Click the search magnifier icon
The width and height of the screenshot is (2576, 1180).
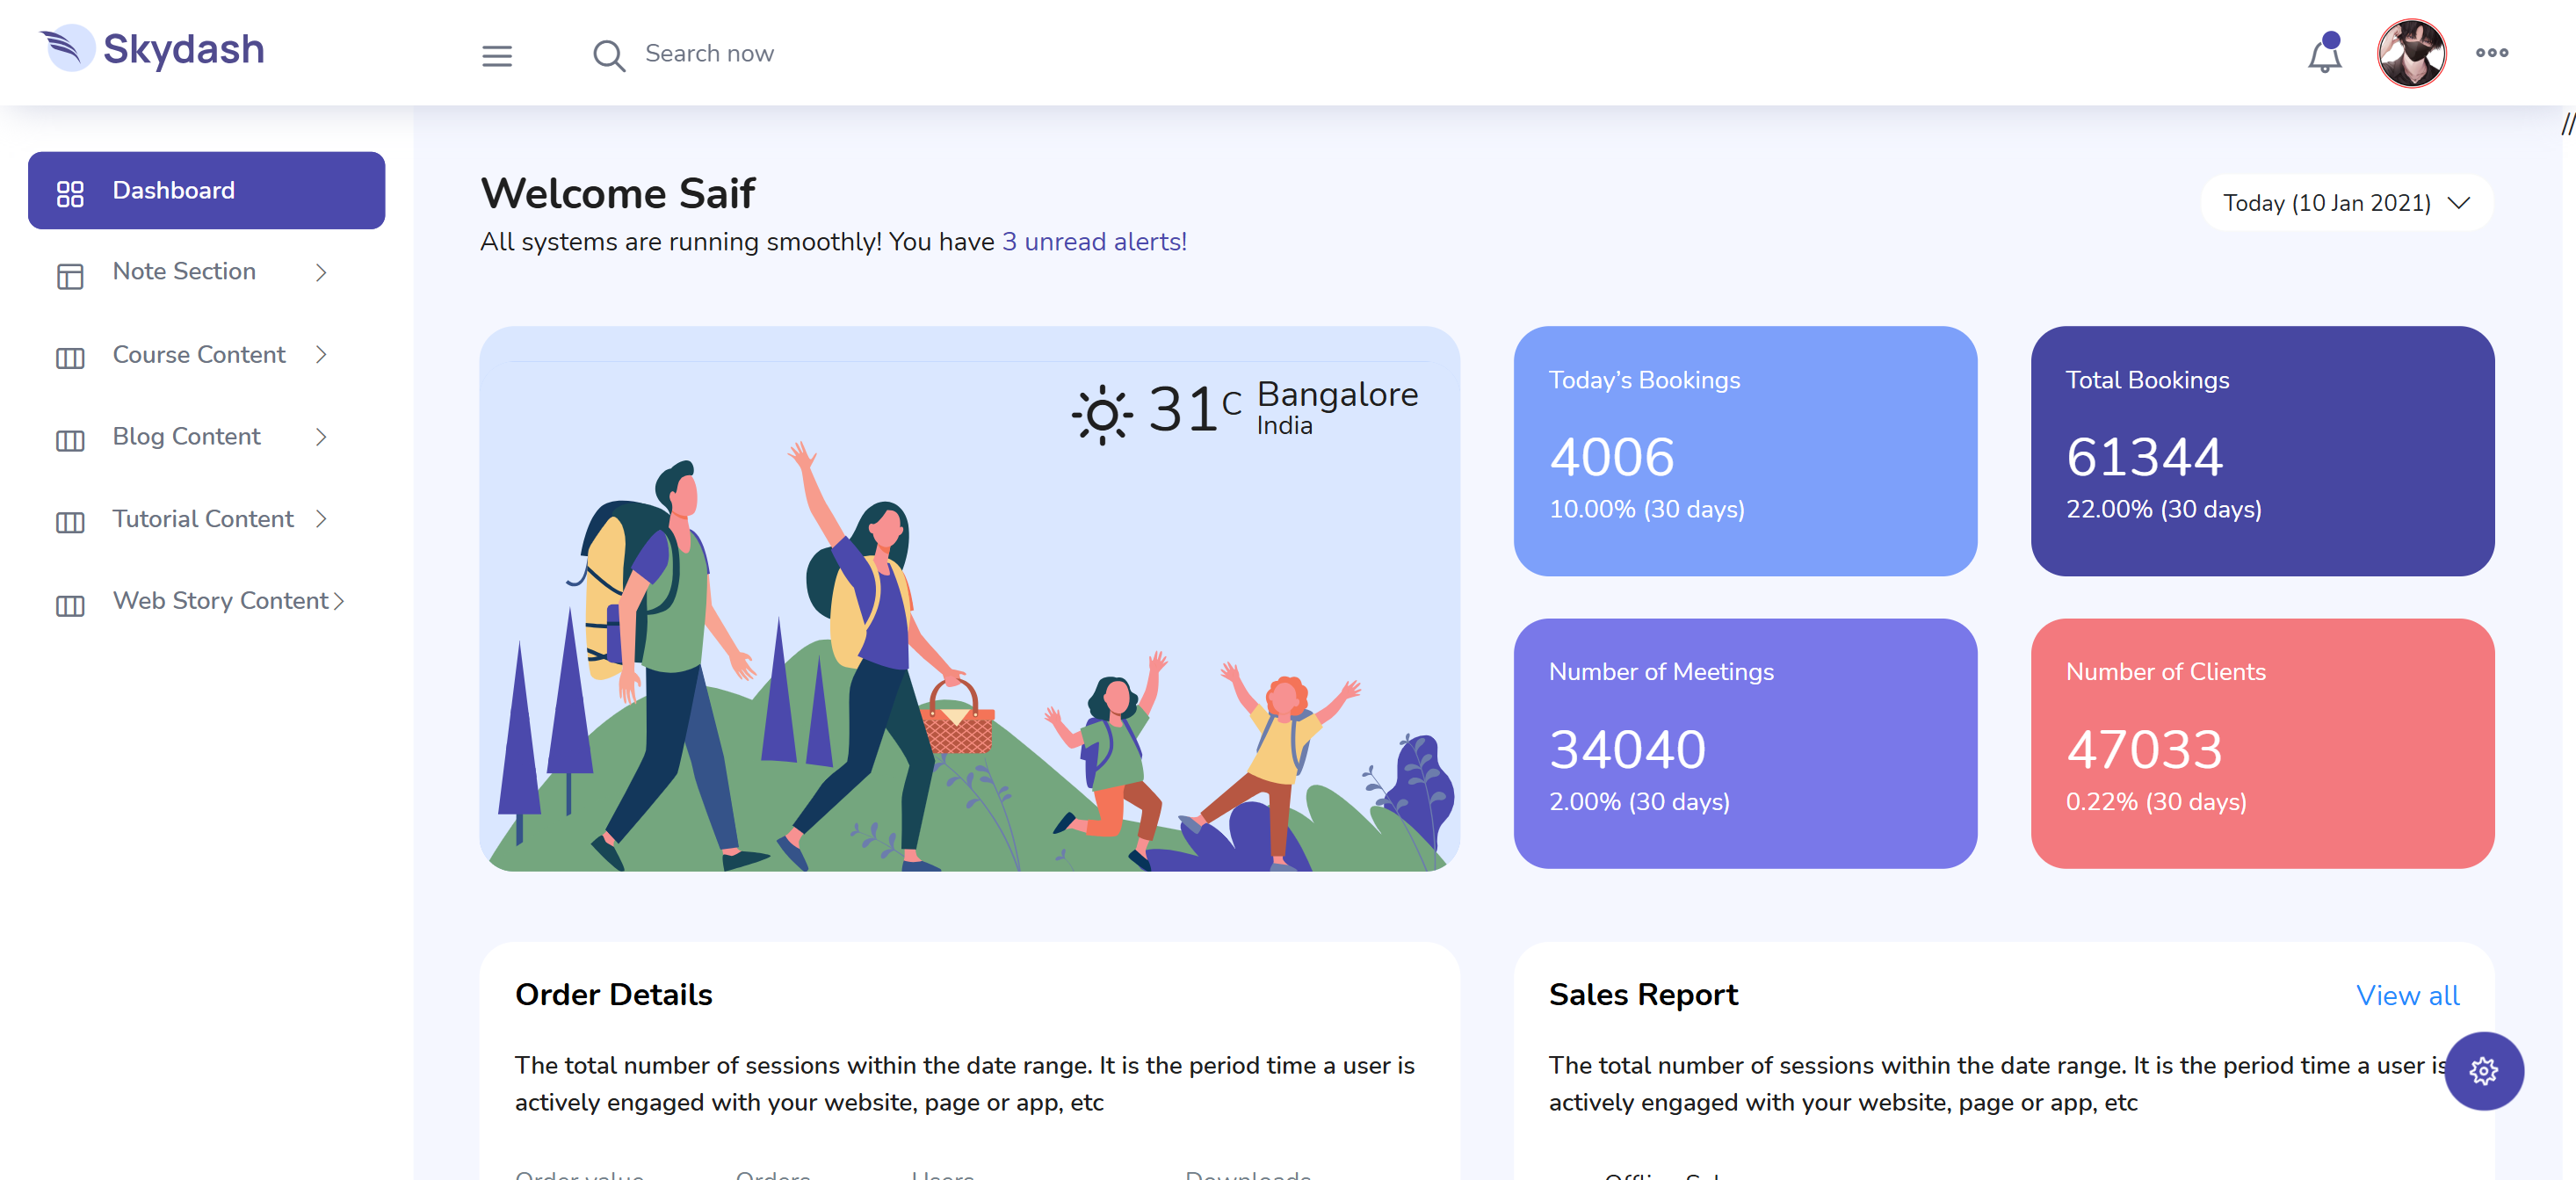pyautogui.click(x=608, y=55)
